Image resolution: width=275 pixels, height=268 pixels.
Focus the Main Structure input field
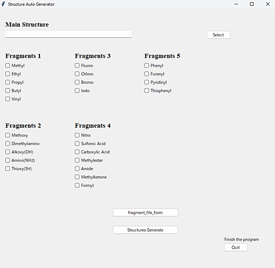[68, 34]
